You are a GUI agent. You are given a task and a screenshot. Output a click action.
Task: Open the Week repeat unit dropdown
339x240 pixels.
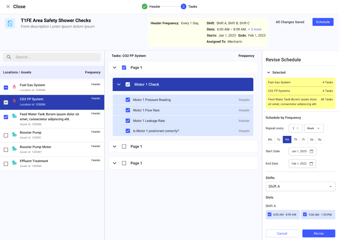click(314, 128)
